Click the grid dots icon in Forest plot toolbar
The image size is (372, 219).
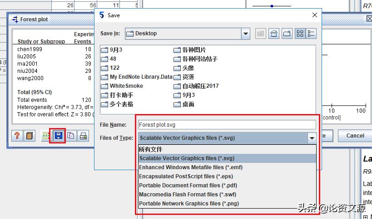point(45,136)
